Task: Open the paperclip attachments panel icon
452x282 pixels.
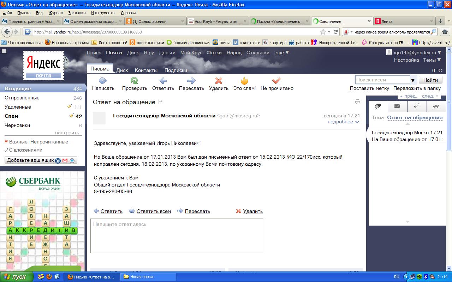Action: coord(417,106)
